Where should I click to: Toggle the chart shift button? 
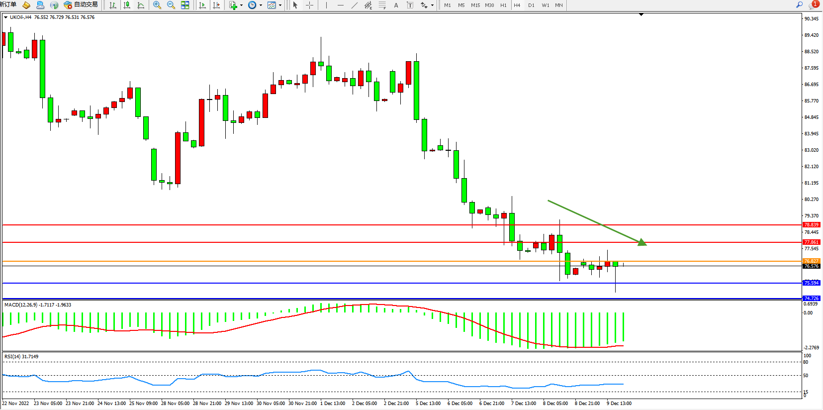click(216, 5)
